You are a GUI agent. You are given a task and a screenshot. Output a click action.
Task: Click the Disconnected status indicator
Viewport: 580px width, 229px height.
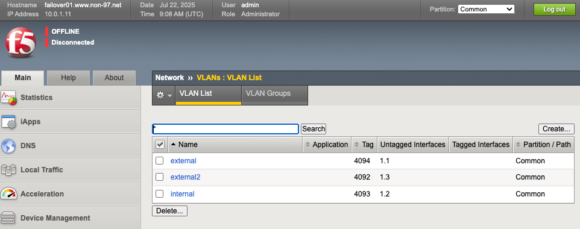coord(73,43)
